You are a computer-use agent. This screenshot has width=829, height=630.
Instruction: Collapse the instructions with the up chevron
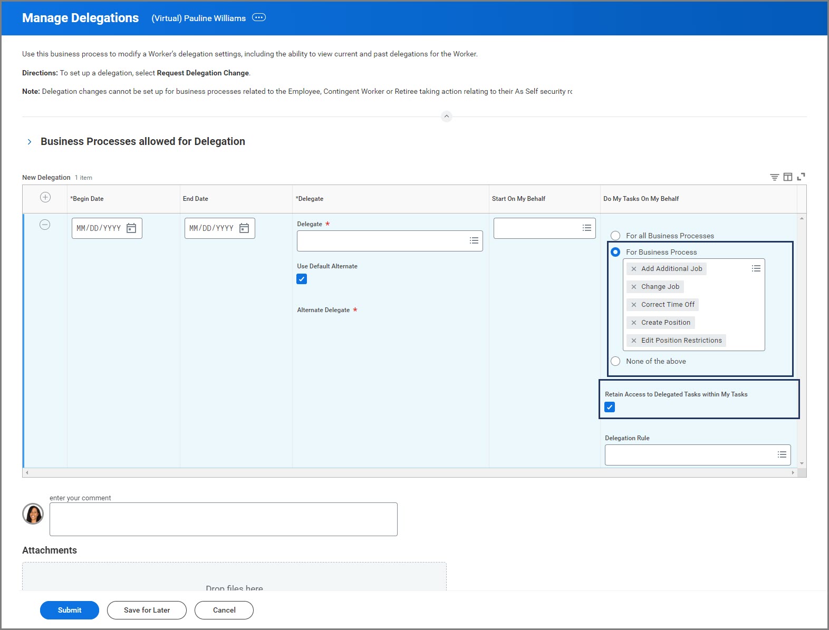(x=447, y=117)
